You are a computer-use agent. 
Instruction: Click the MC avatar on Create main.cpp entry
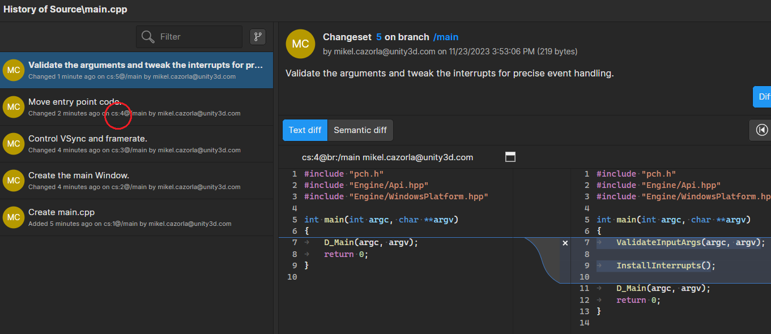click(13, 217)
